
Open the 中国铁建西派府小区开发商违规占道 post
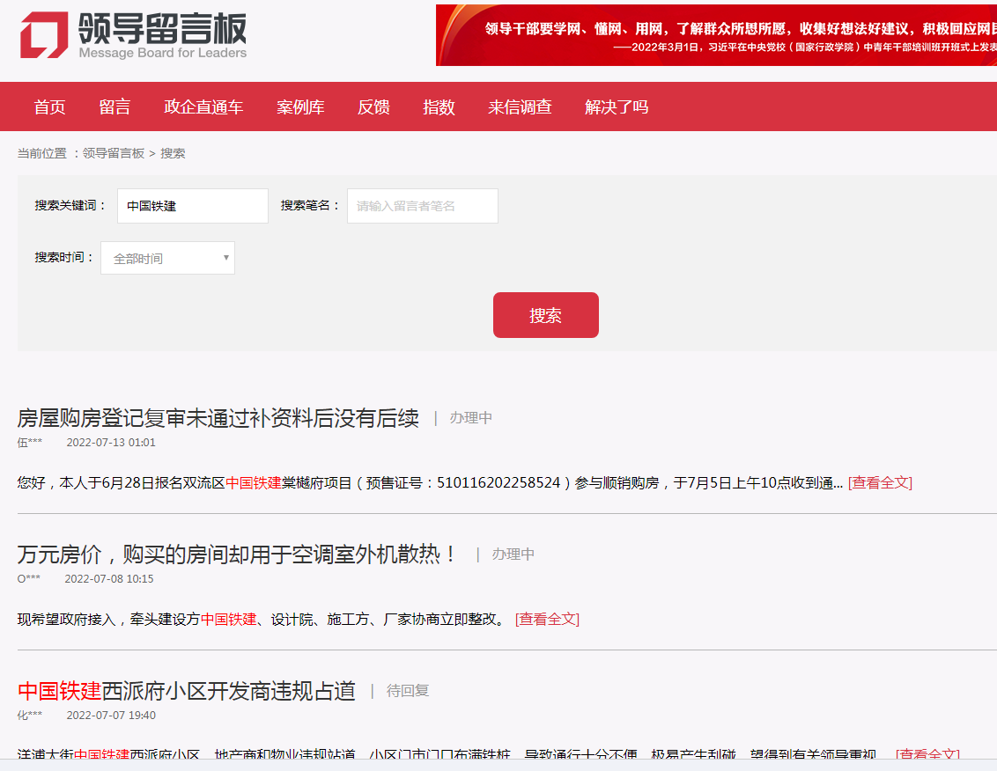pos(187,691)
